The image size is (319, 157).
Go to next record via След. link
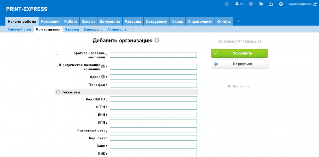point(250,41)
